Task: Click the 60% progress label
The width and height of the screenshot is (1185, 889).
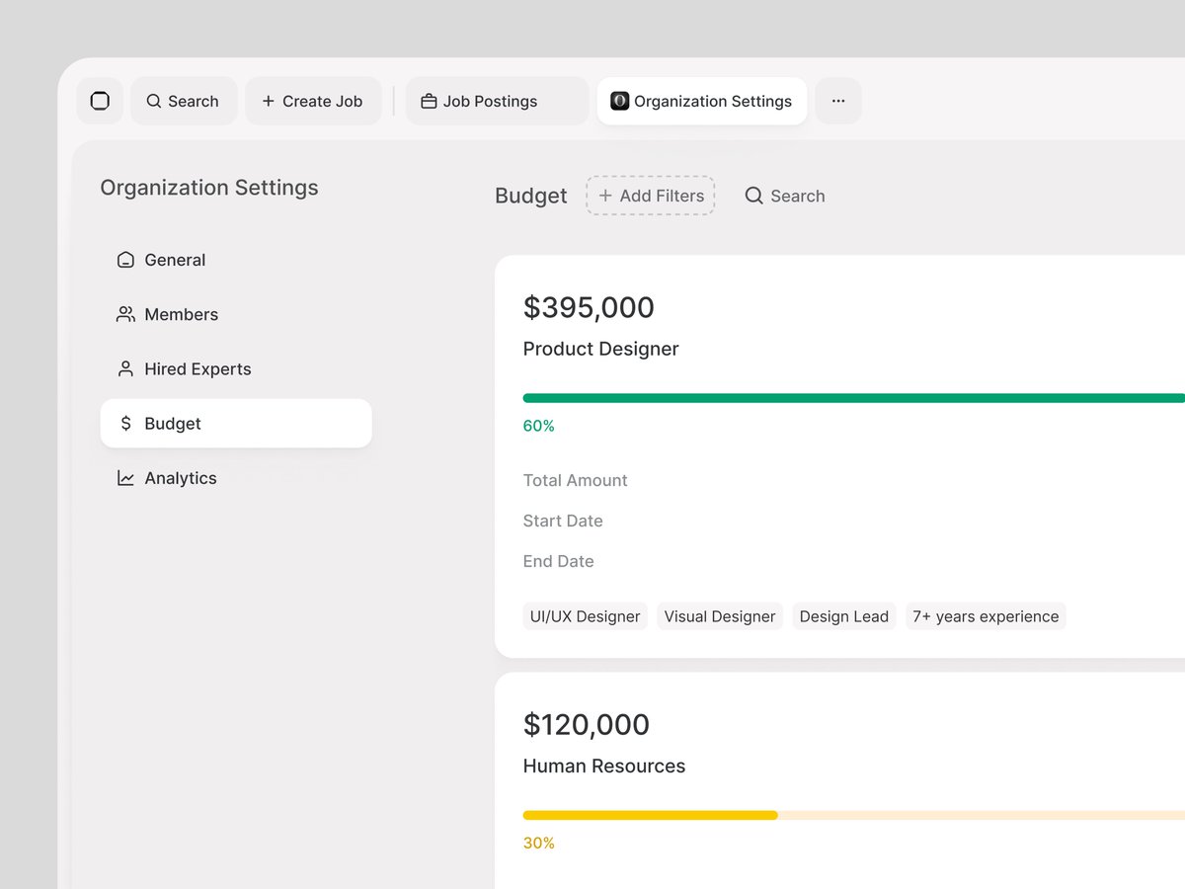Action: pos(539,426)
